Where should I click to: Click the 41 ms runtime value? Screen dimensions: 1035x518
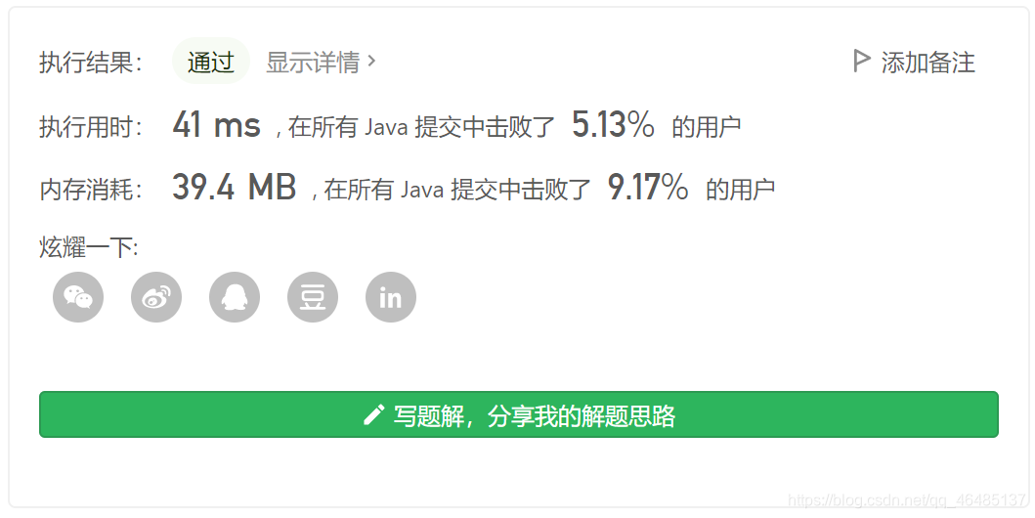pyautogui.click(x=217, y=124)
